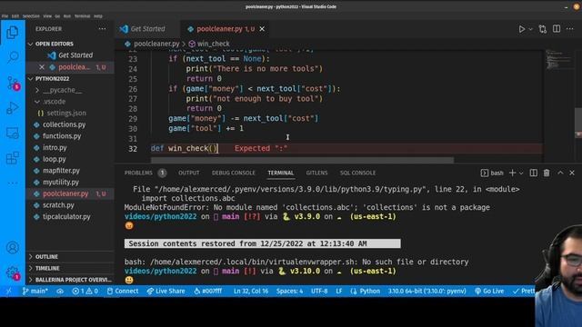
Task: Click Connect in the status bar
Action: click(x=123, y=291)
